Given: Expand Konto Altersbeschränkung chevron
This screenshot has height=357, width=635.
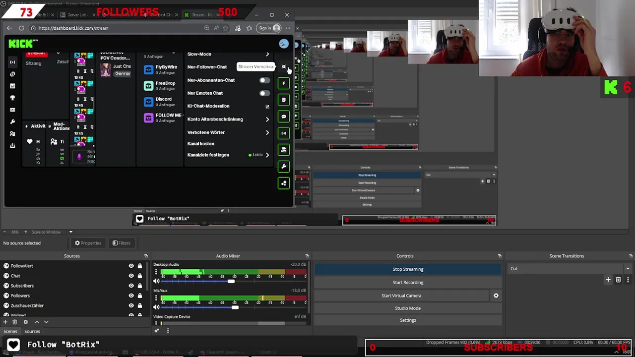Looking at the screenshot, I should coord(267,119).
